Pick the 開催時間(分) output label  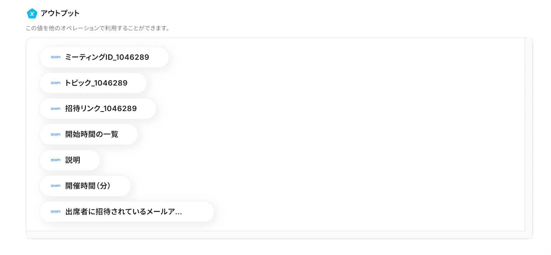[88, 186]
